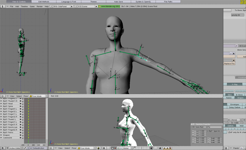
Task: Toggle the Envelopes deform option
Action: (235, 105)
